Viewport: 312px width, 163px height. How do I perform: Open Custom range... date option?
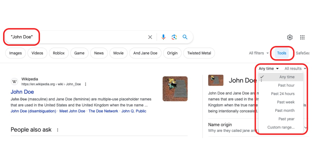(x=281, y=127)
